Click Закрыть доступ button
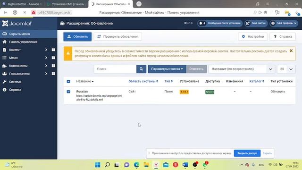Image resolution: width=302 pixels, height=170 pixels. point(247,153)
